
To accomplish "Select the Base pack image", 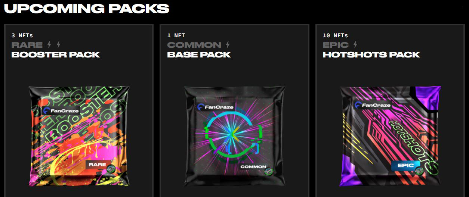I will click(x=235, y=136).
